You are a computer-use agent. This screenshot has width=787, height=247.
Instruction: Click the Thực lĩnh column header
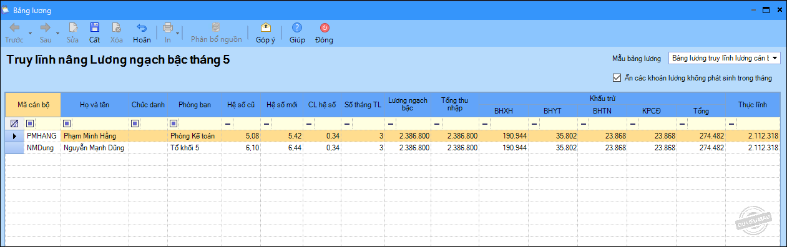coord(752,105)
